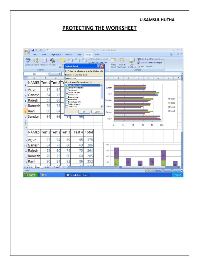Viewport: 199px width, 266px height.
Task: Open Track Changes menu
Action: [x=145, y=66]
